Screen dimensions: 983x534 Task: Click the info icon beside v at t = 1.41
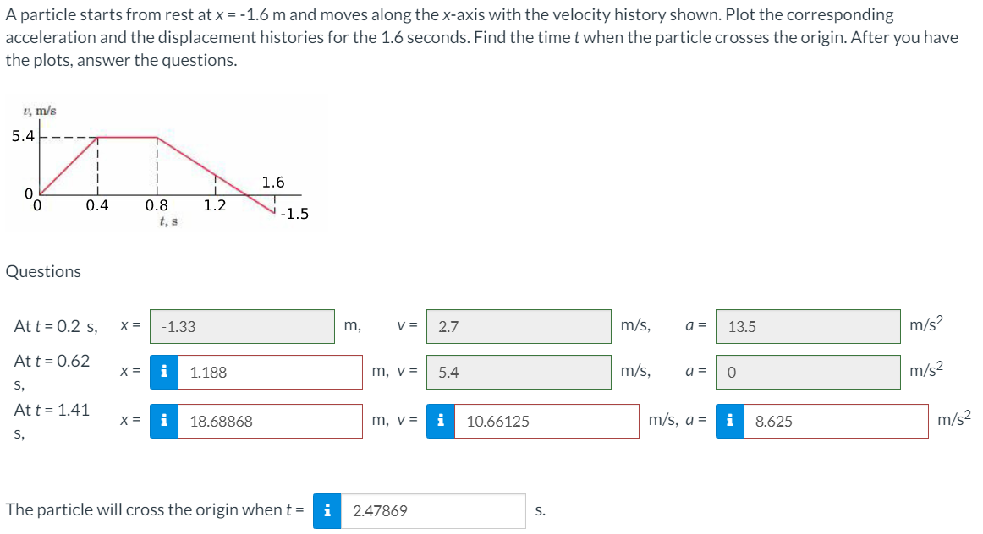440,420
